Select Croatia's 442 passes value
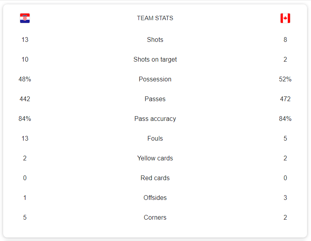 [x=25, y=99]
